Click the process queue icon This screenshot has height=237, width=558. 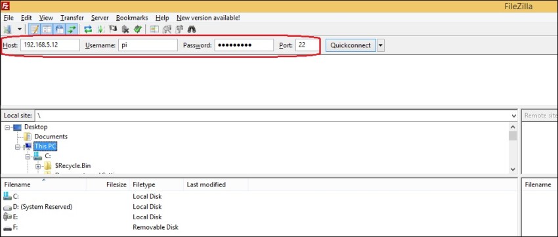tap(100, 29)
